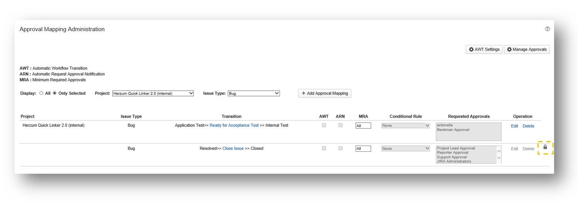
Task: Open Manage Approvals
Action: pos(526,50)
